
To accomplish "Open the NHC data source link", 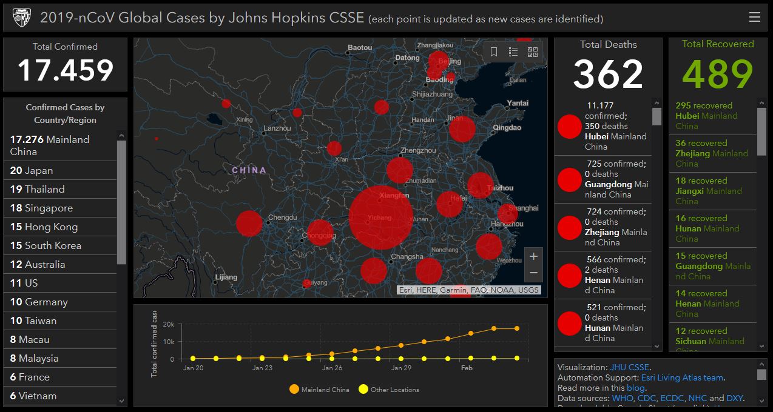I will [x=698, y=398].
